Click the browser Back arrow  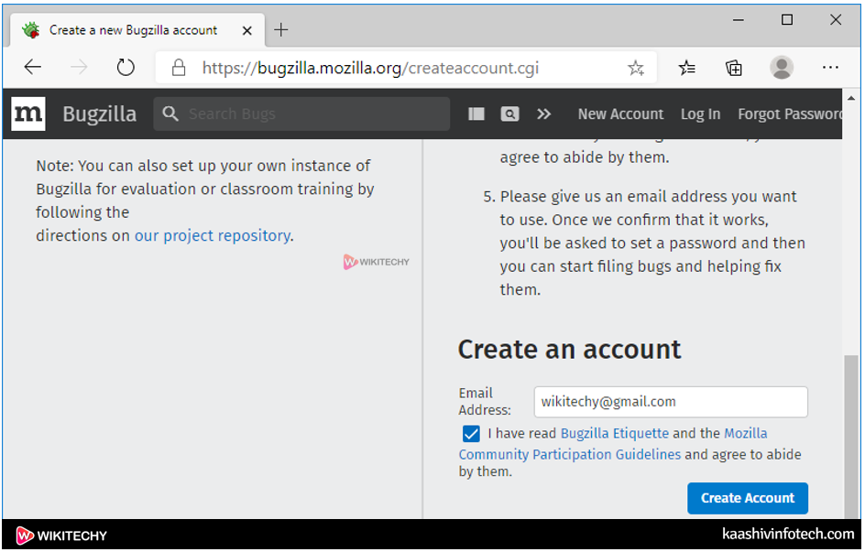tap(33, 68)
